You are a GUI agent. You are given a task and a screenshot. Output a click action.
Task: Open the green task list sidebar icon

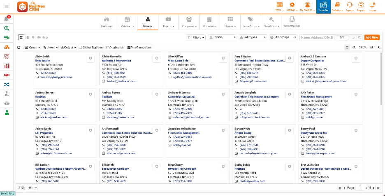coord(7,38)
